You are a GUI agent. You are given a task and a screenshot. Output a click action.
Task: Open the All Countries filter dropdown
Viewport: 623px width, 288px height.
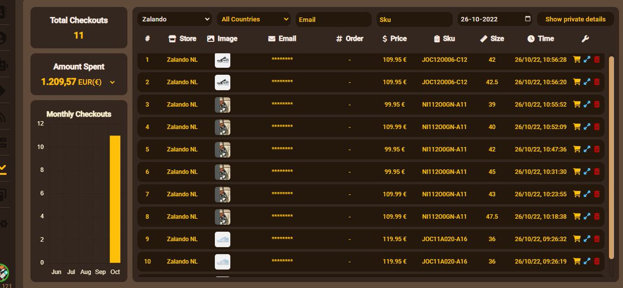point(253,19)
